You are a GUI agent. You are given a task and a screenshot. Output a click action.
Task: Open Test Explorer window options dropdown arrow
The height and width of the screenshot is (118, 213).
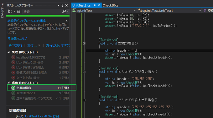[58, 5]
